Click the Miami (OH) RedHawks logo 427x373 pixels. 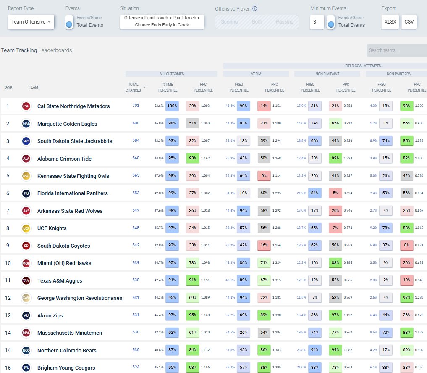[26, 263]
